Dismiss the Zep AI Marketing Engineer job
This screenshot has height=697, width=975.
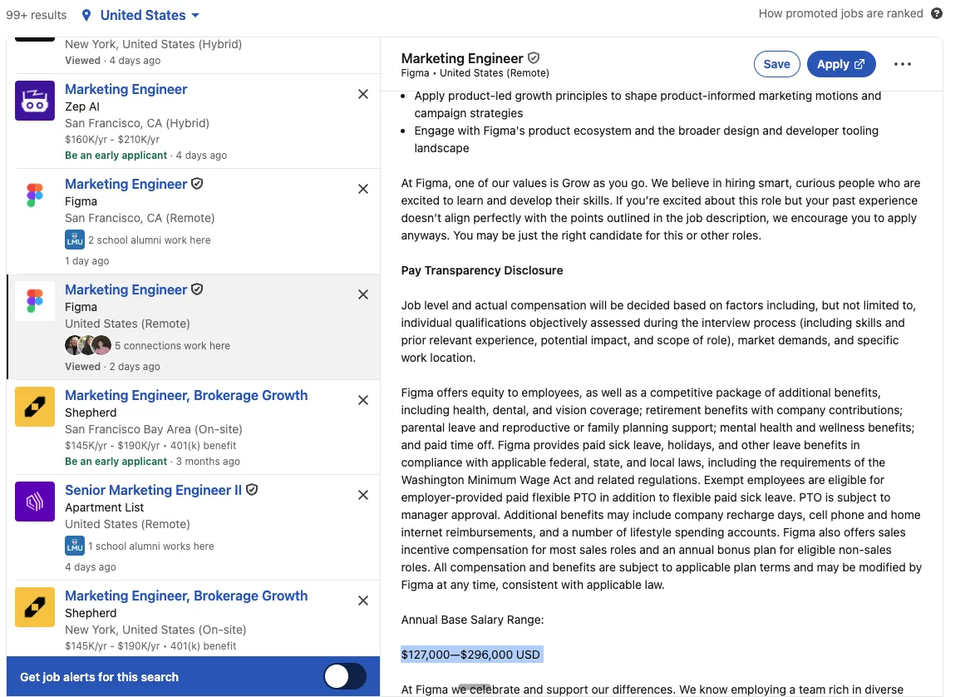pyautogui.click(x=363, y=94)
